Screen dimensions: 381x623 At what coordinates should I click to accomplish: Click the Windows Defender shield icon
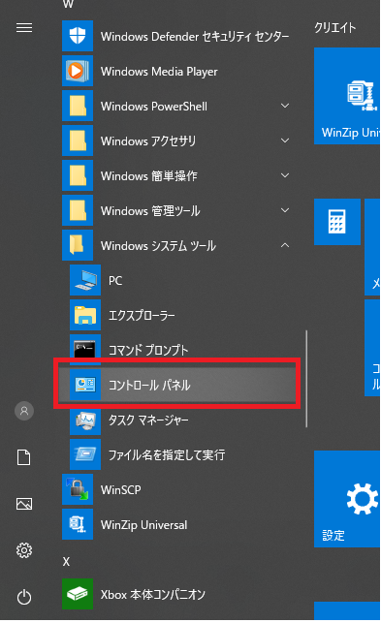[78, 36]
